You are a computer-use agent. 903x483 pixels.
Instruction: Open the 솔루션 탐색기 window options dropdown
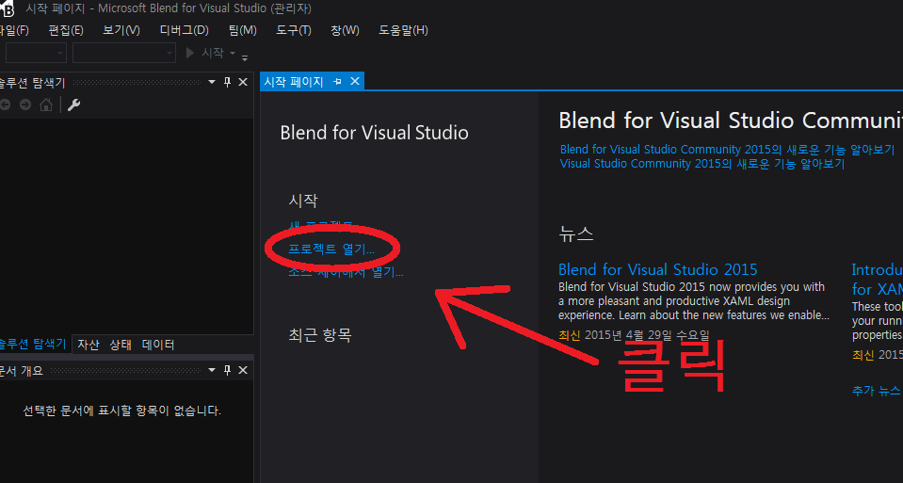pos(211,82)
